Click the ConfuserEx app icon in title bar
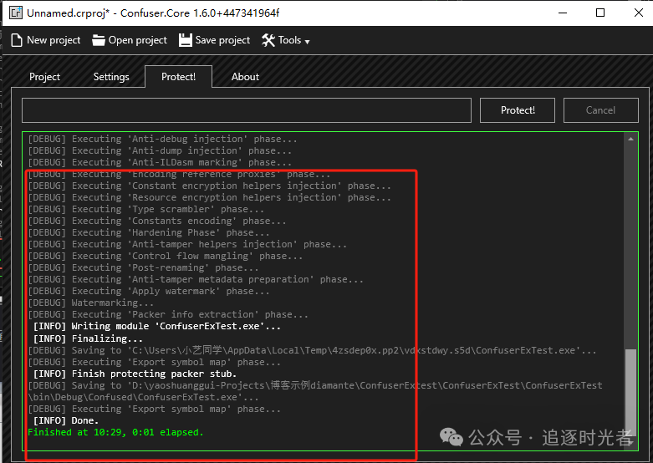The width and height of the screenshot is (653, 463). [14, 13]
